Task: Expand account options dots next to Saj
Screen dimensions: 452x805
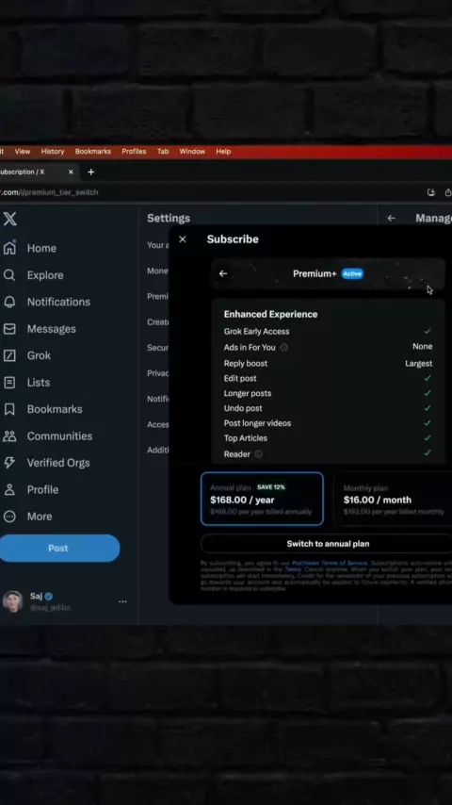Action: coord(122,601)
